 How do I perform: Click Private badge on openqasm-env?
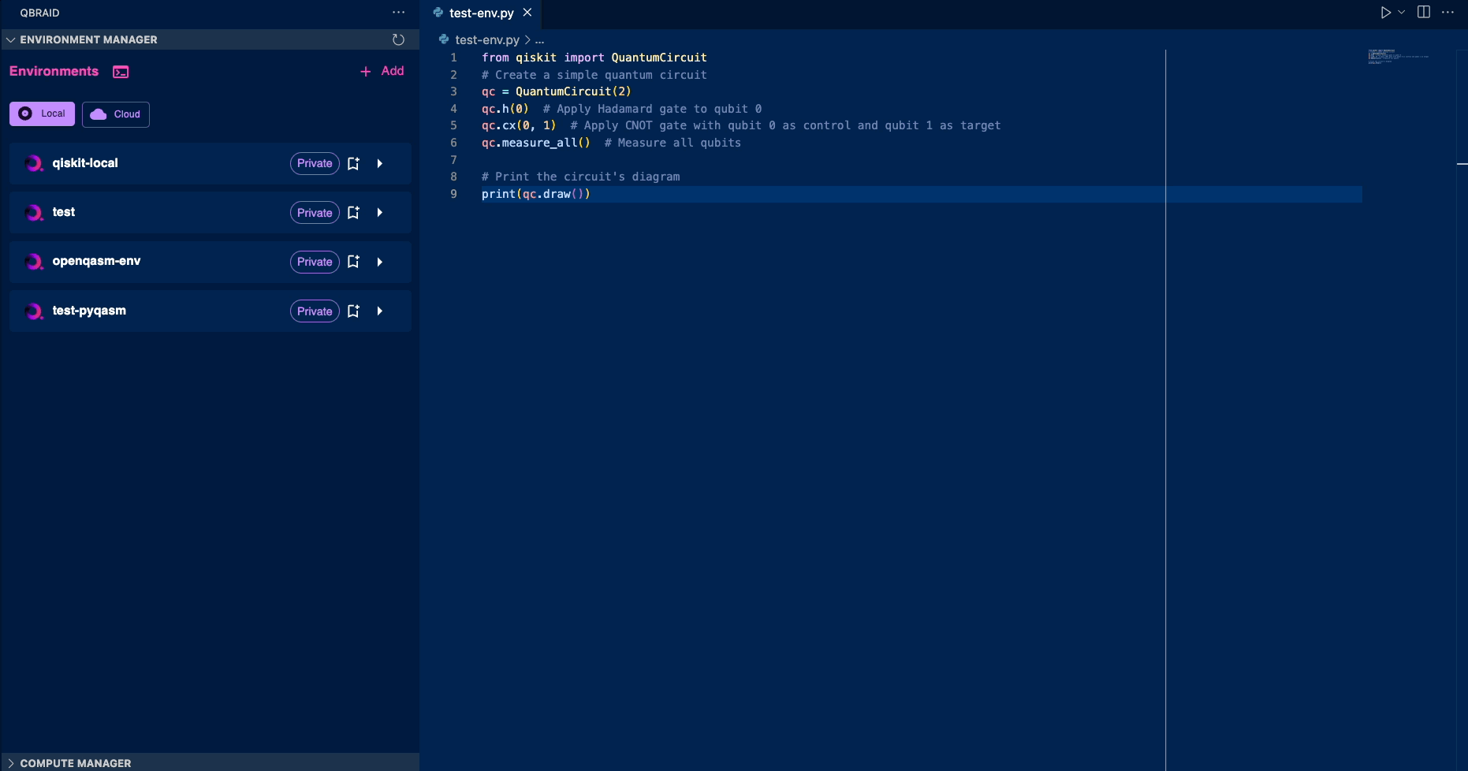[315, 262]
